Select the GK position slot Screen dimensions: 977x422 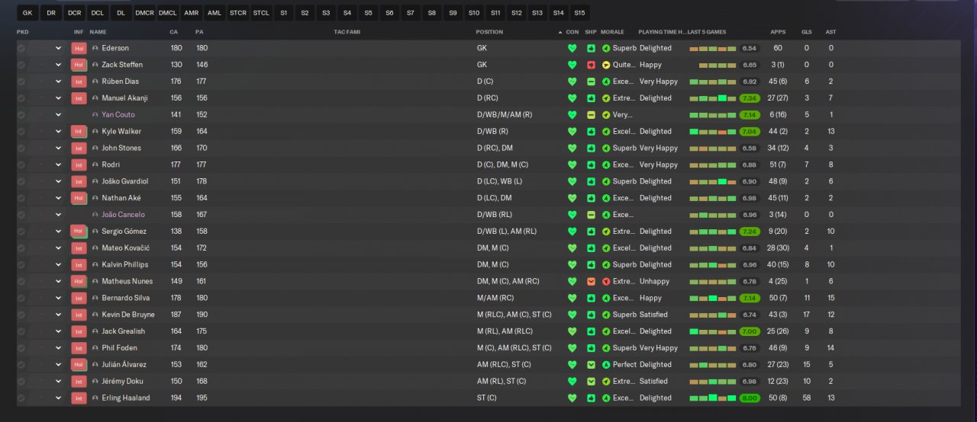pyautogui.click(x=27, y=13)
